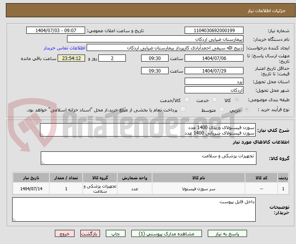Click the شهر محل تحویل field اردکان
The height and width of the screenshot is (244, 296).
214,90
